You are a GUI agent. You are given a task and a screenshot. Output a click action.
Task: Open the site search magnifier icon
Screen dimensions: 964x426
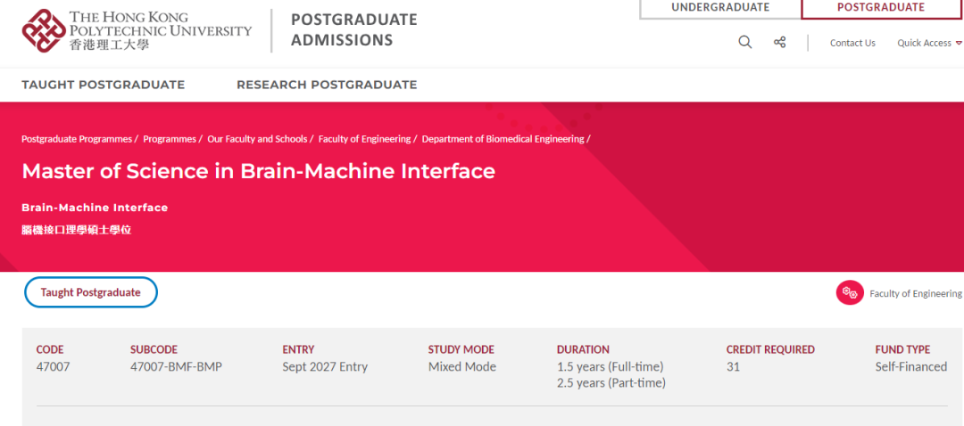[744, 43]
